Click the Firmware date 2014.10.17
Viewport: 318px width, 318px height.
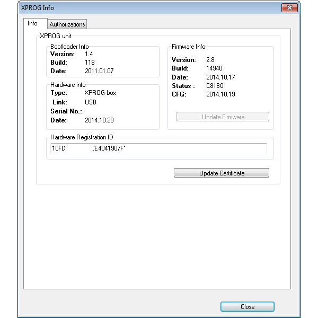pyautogui.click(x=220, y=77)
